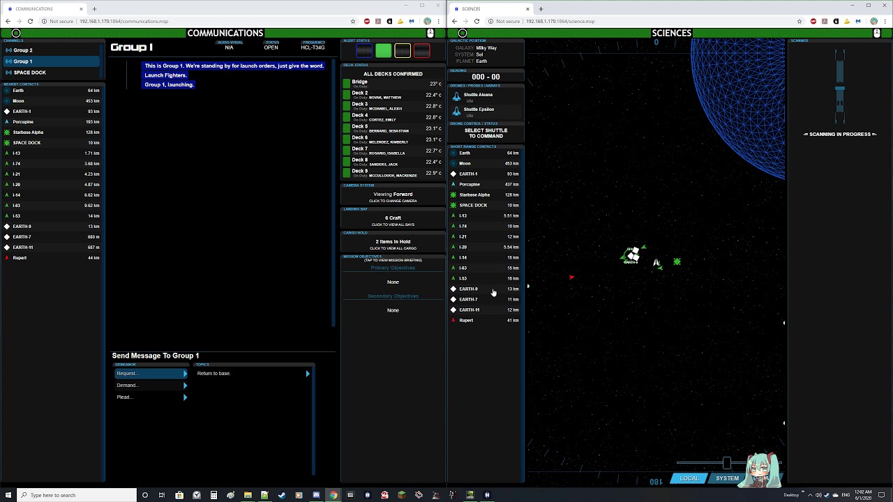893x502 pixels.
Task: Expand the Plead demeanor option
Action: click(151, 397)
